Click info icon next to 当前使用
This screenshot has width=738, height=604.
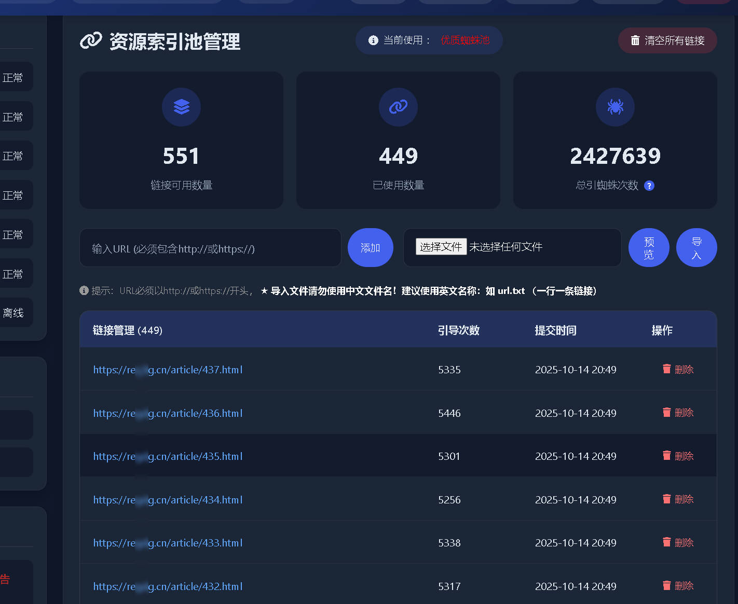[373, 40]
